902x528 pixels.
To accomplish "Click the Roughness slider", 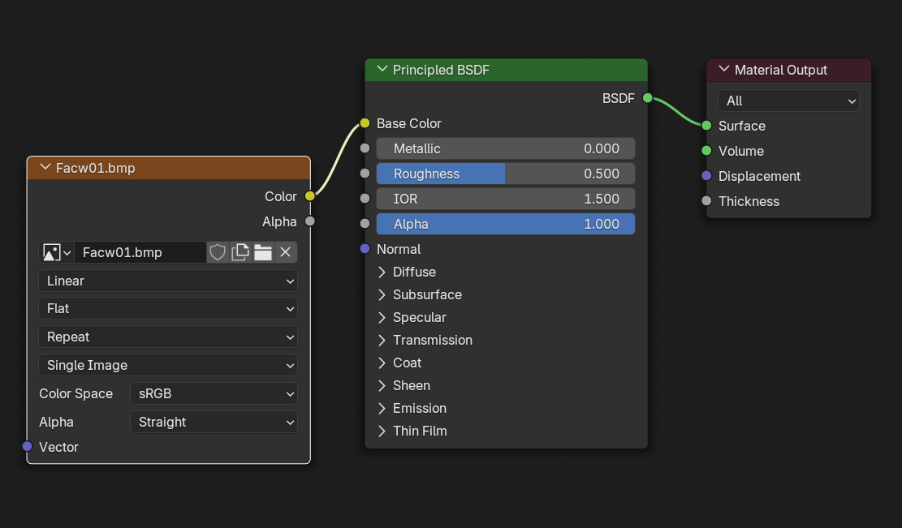I will coord(505,174).
